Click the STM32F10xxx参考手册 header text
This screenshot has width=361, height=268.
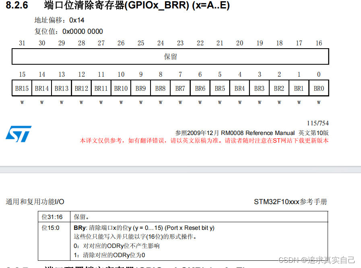(x=291, y=202)
